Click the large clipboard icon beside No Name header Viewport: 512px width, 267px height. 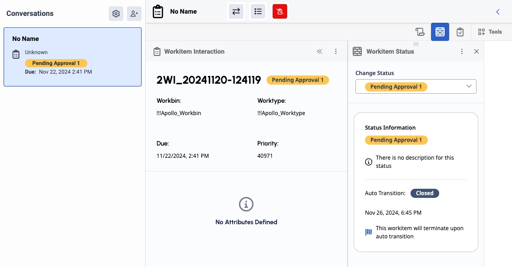[158, 11]
